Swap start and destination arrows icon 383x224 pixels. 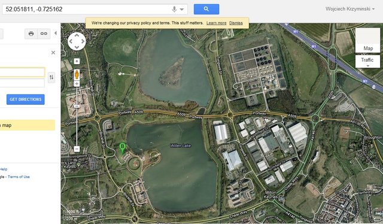tap(51, 77)
